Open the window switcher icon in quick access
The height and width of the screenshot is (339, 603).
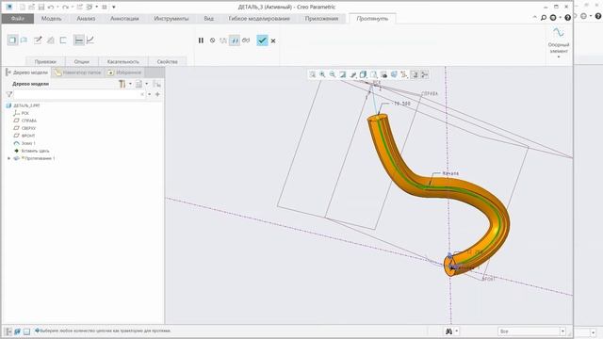(x=90, y=7)
